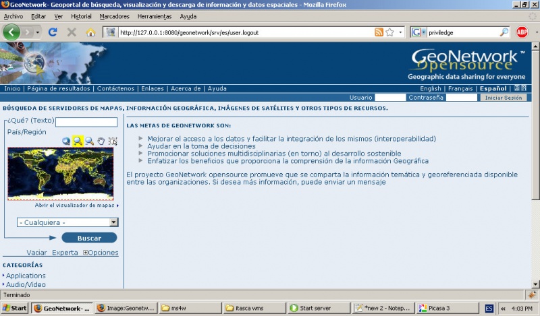Open the Herramientas menu

(x=155, y=16)
